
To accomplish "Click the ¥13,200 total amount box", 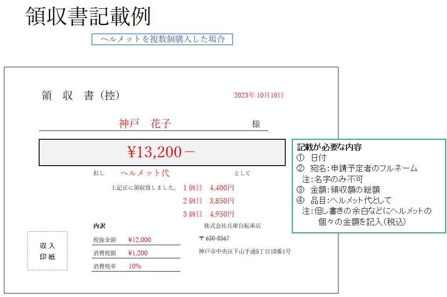I will (x=162, y=152).
